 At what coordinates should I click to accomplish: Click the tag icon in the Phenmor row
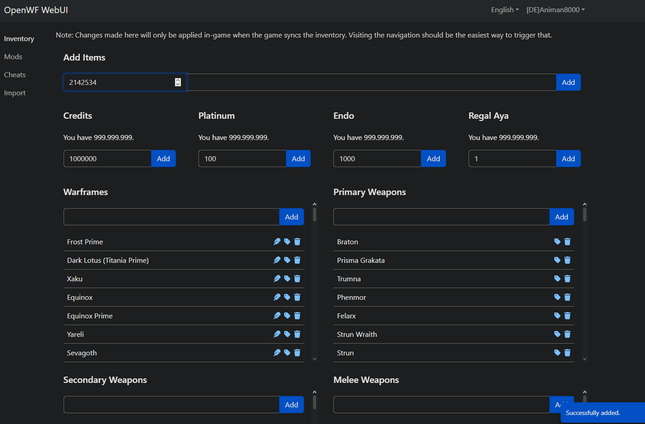(x=557, y=297)
